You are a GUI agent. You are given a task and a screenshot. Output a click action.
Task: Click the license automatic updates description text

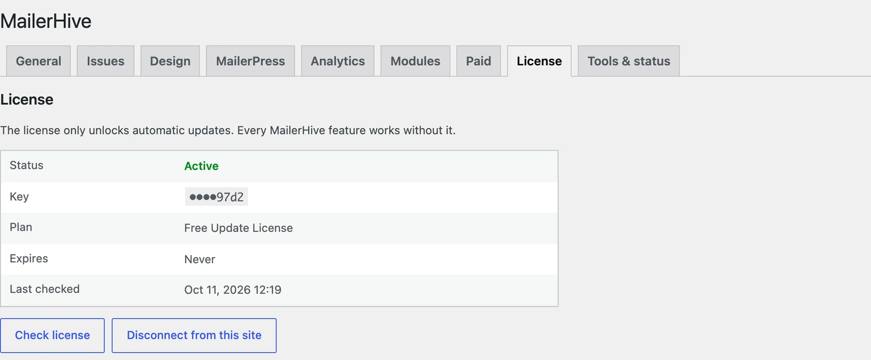point(228,131)
